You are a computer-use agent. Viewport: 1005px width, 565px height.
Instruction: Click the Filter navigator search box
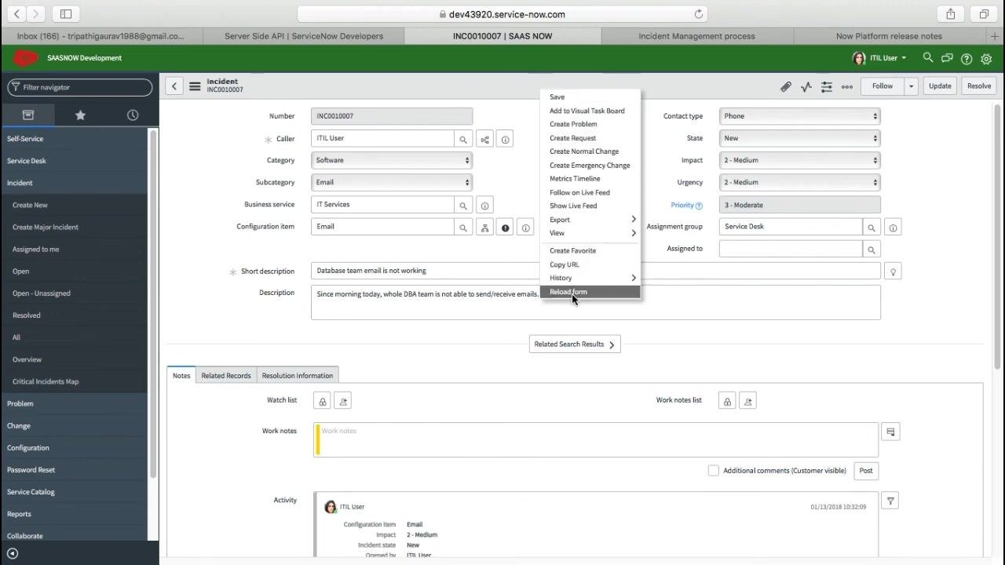pyautogui.click(x=79, y=88)
